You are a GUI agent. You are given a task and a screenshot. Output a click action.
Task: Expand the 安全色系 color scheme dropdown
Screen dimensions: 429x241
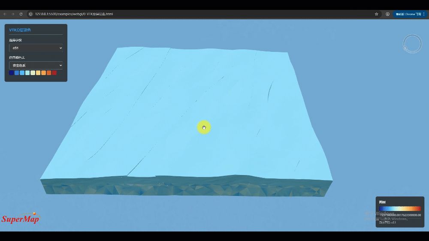pos(36,65)
